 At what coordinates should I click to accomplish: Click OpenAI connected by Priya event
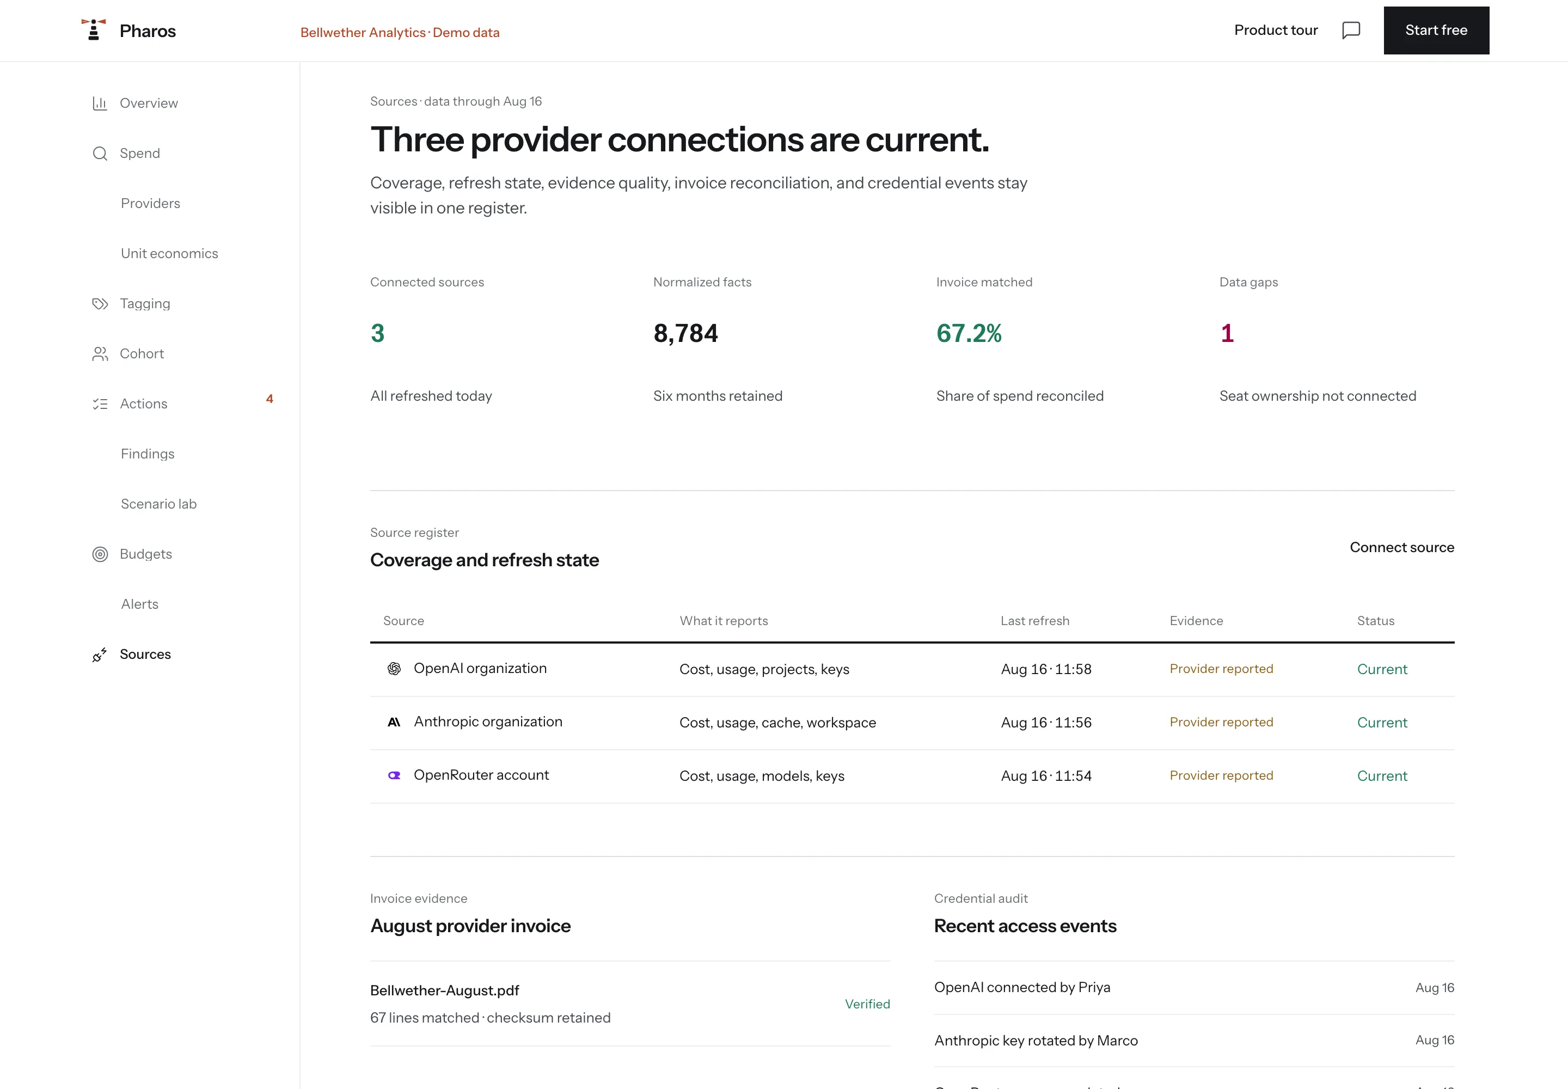[1021, 987]
